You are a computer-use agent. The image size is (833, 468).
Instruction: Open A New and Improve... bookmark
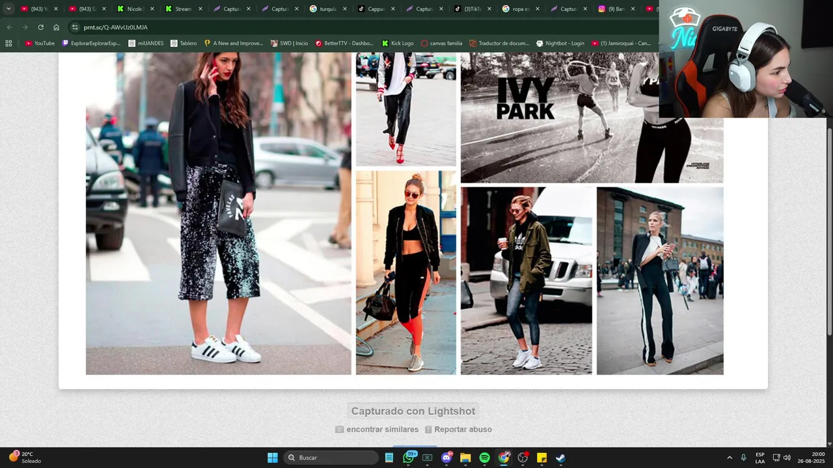(x=233, y=44)
